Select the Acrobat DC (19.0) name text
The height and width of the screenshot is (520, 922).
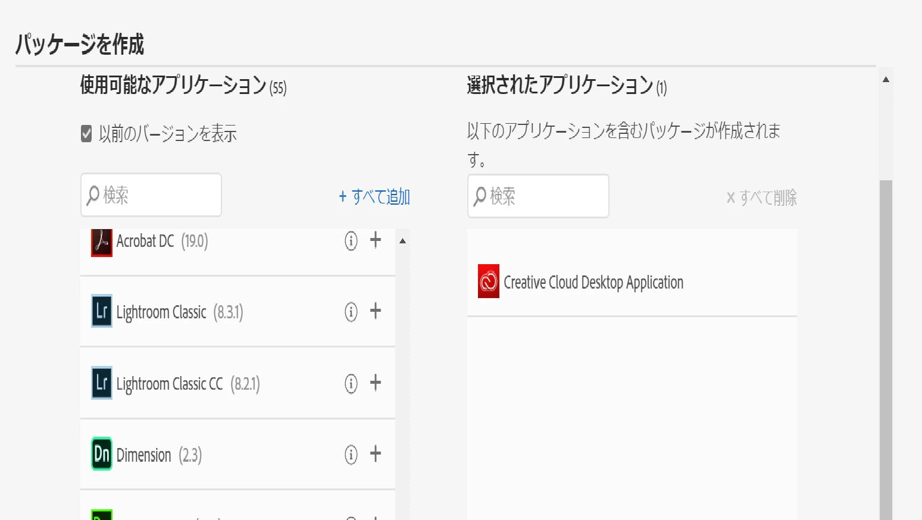[x=162, y=242]
